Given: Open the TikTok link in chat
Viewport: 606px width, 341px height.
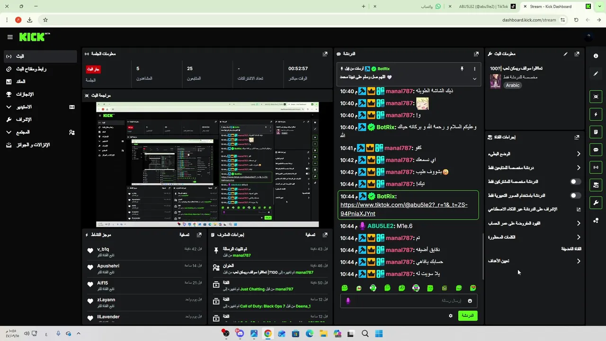Looking at the screenshot, I should tap(404, 209).
